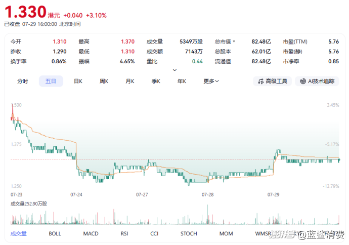Select the 五日 chart tab
This screenshot has width=349, height=245.
click(x=51, y=81)
